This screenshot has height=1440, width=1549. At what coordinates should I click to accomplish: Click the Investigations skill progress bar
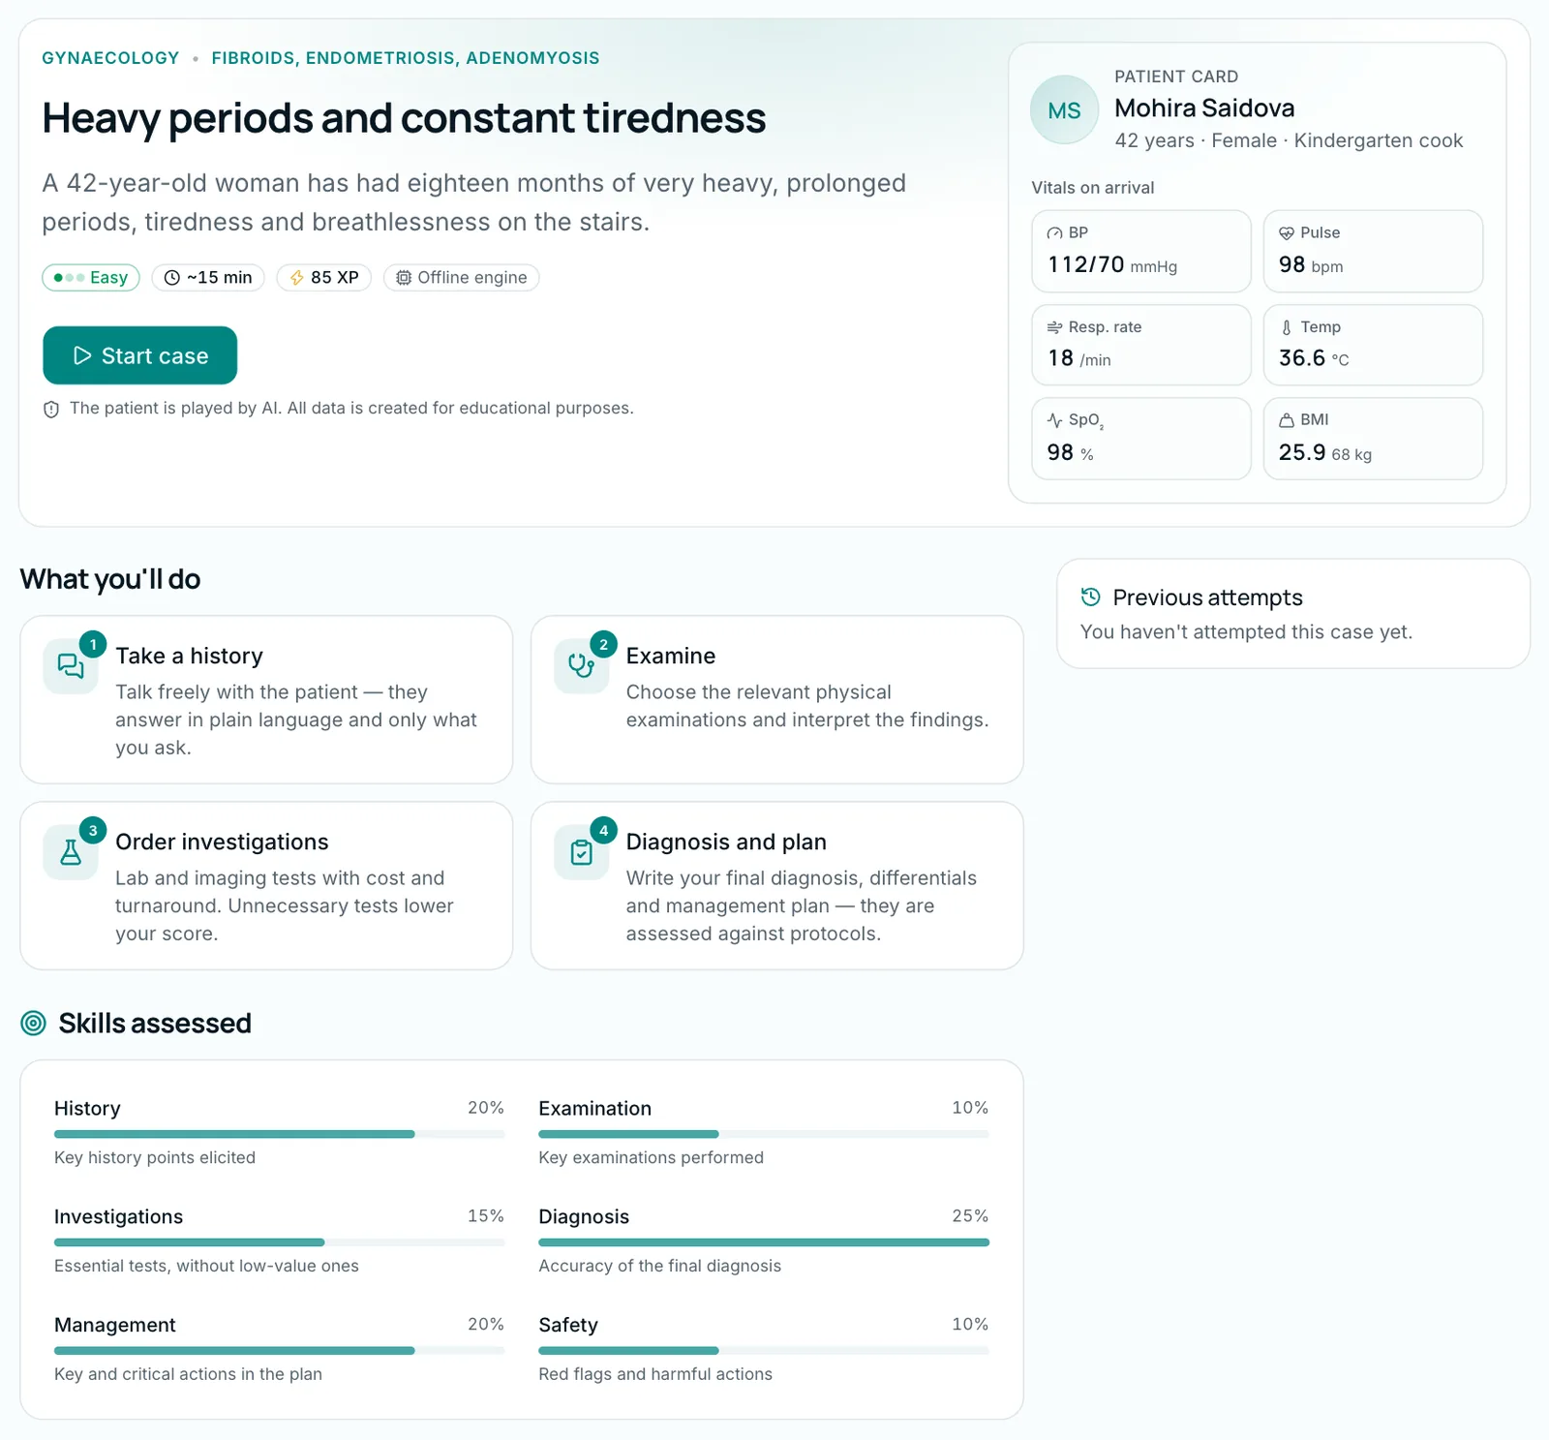coord(280,1242)
